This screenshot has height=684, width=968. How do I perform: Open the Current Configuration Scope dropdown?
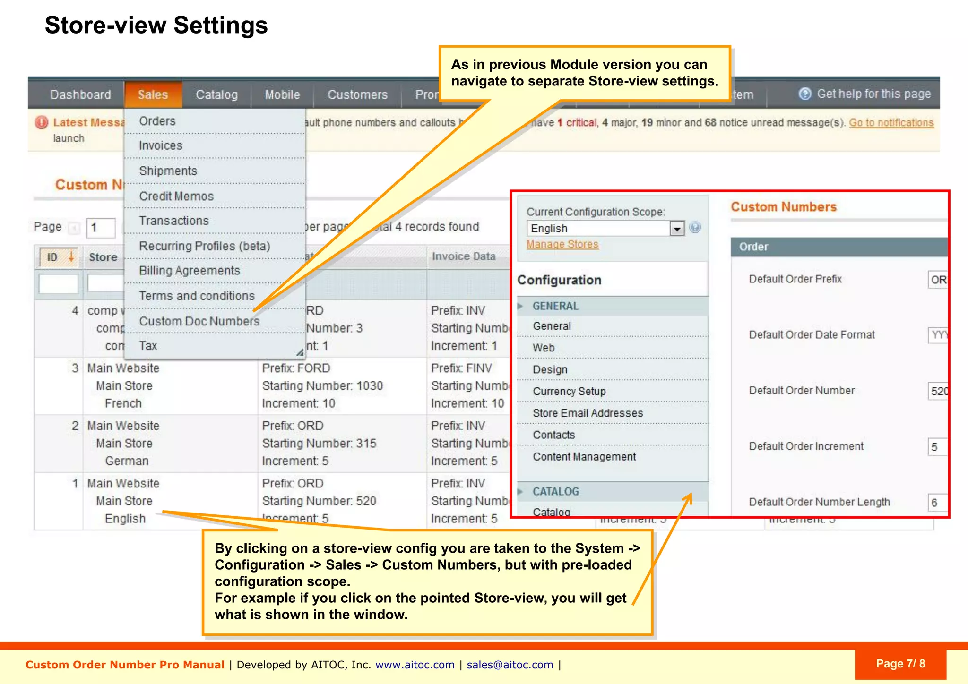[x=605, y=229]
